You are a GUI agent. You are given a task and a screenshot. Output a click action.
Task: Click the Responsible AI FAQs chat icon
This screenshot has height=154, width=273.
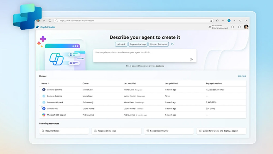[95, 131]
